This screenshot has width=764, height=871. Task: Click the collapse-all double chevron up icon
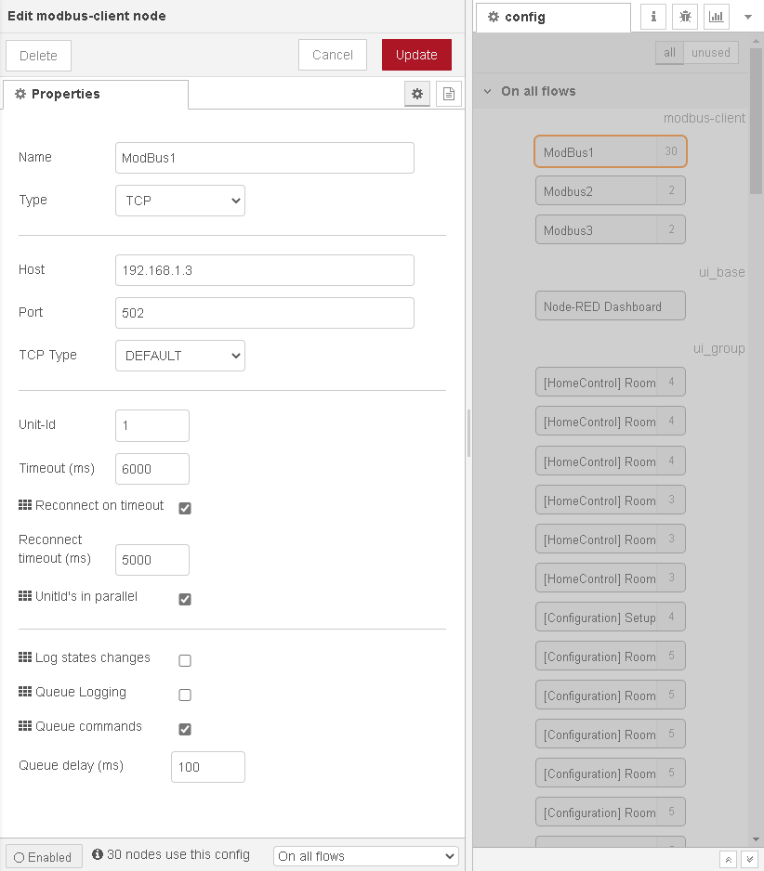729,859
